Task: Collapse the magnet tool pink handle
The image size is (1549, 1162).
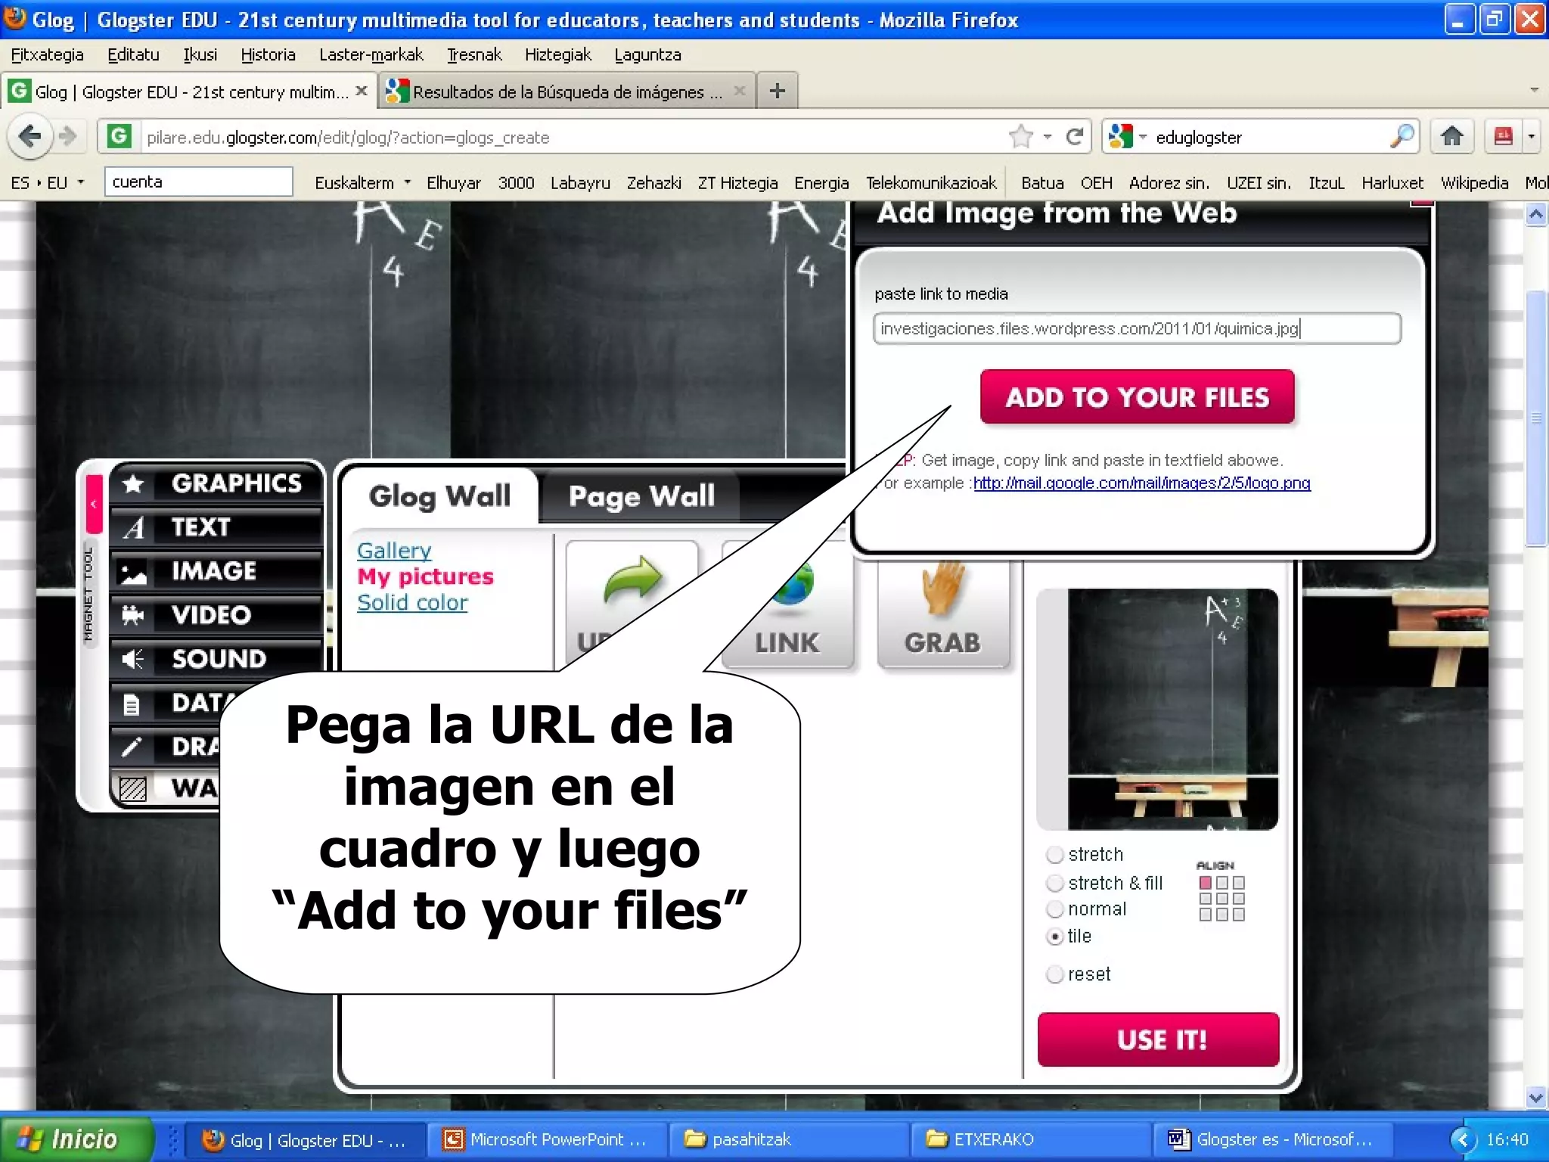Action: point(94,504)
